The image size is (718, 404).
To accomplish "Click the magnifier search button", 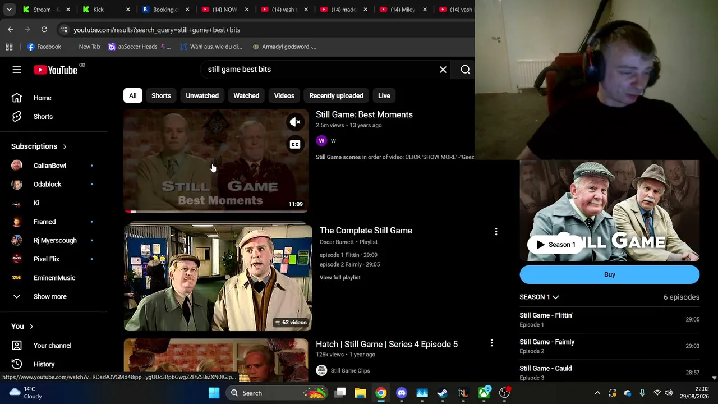I will tap(466, 70).
